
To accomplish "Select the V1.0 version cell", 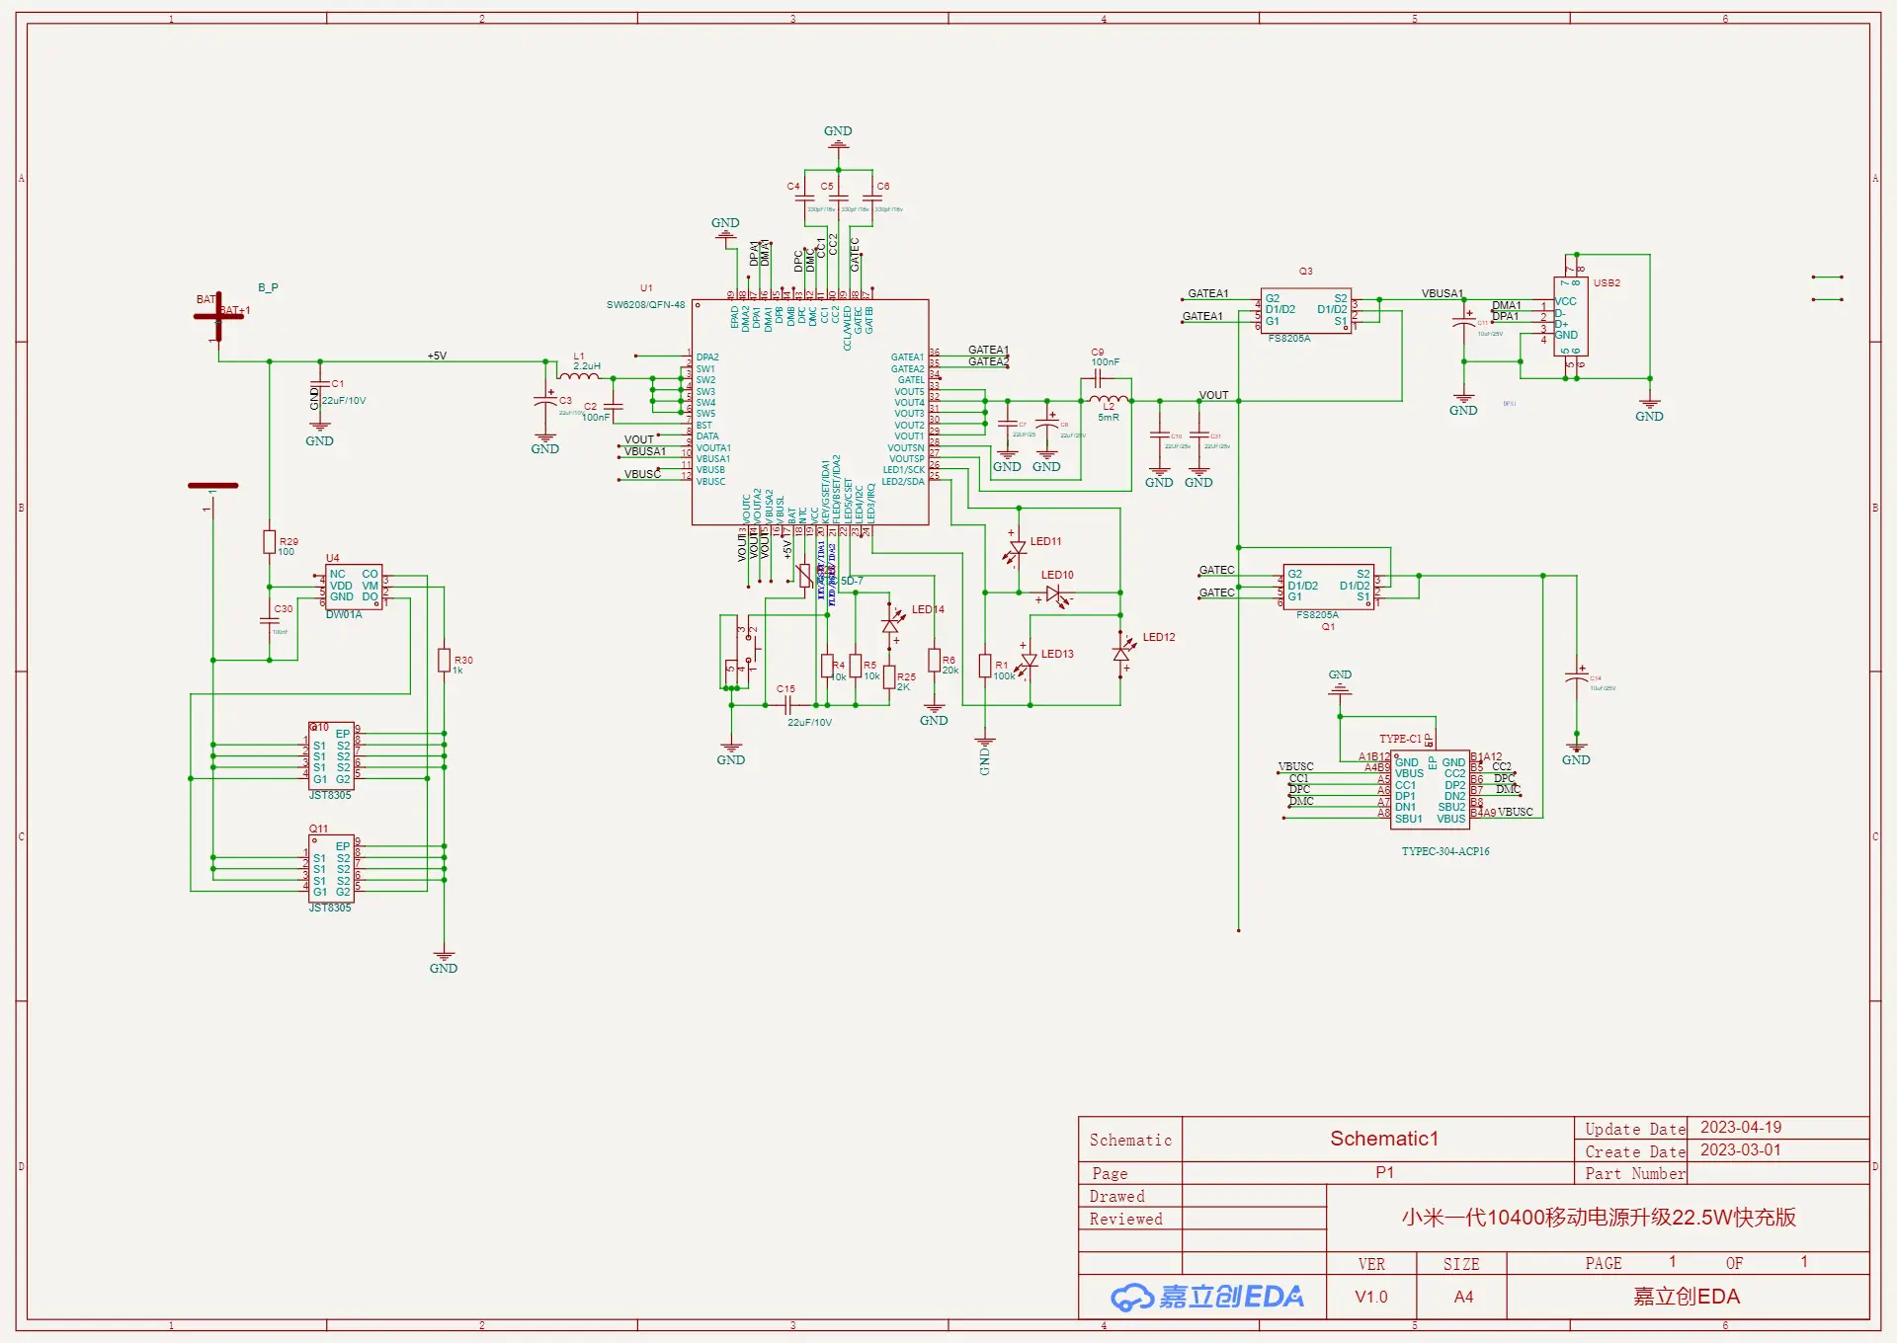I will (x=1370, y=1297).
